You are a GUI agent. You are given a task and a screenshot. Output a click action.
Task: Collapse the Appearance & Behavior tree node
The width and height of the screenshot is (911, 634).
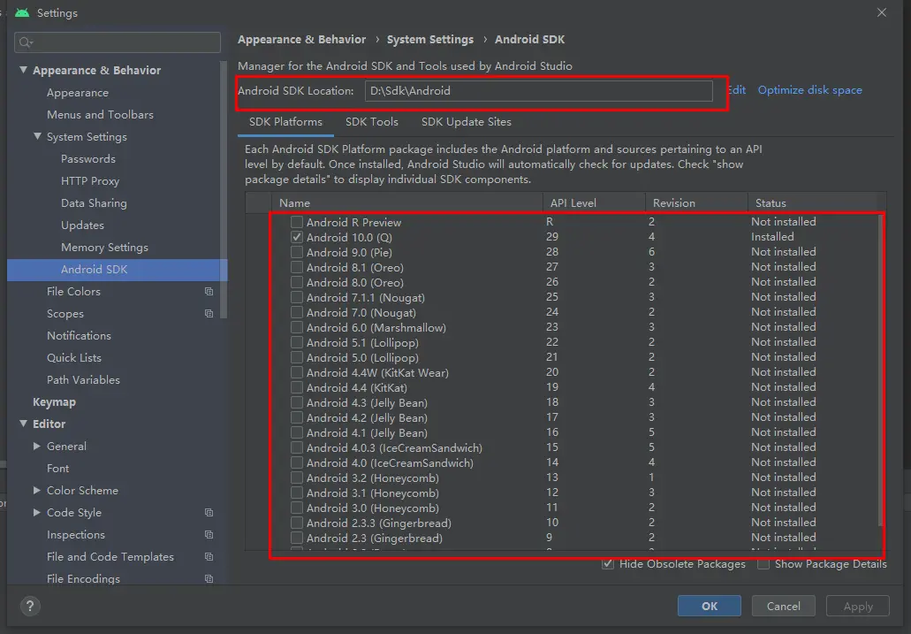coord(23,70)
